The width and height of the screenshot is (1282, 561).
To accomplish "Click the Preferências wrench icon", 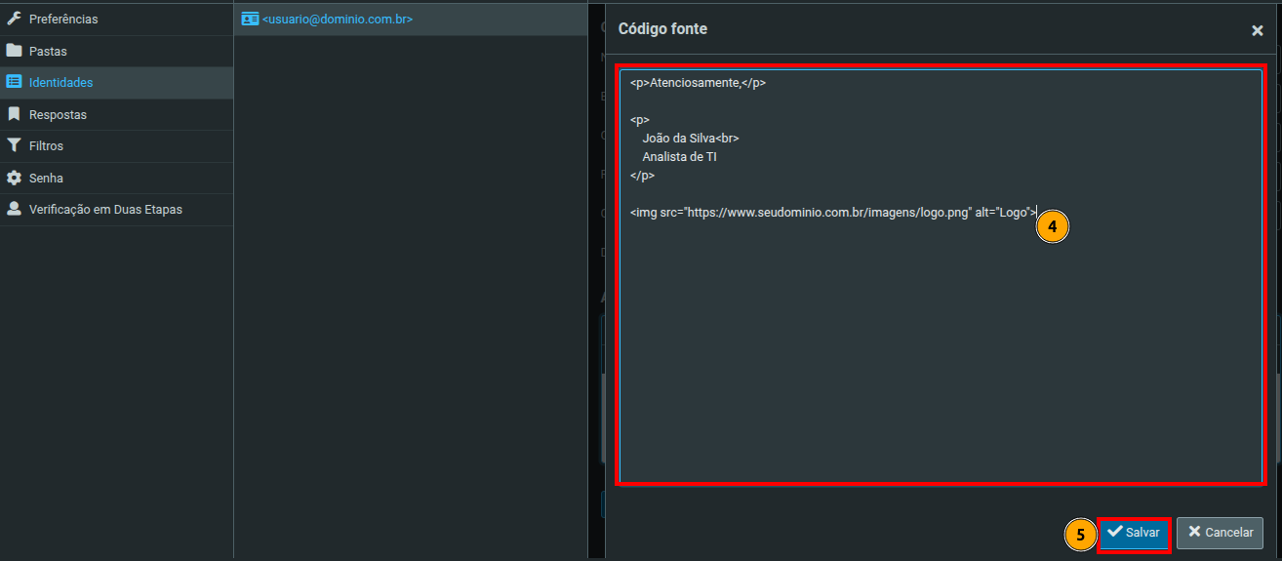I will pos(14,19).
